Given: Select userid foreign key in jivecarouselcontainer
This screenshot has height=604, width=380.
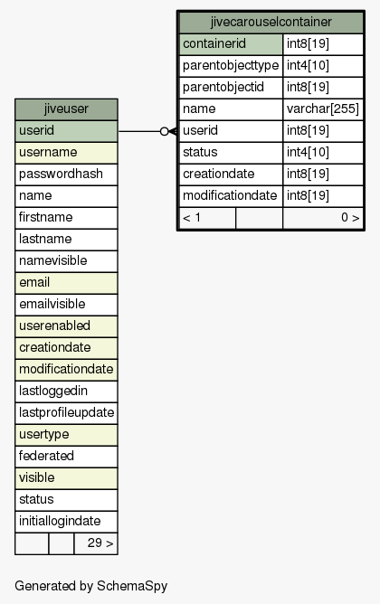Looking at the screenshot, I should point(231,131).
